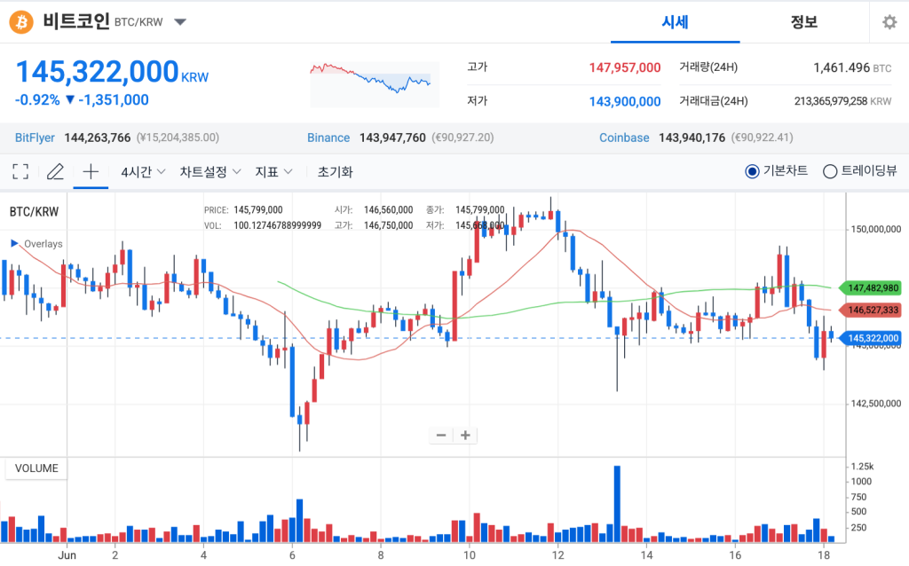The height and width of the screenshot is (566, 909).
Task: Click the 저가 value 143,900,000
Action: point(625,102)
